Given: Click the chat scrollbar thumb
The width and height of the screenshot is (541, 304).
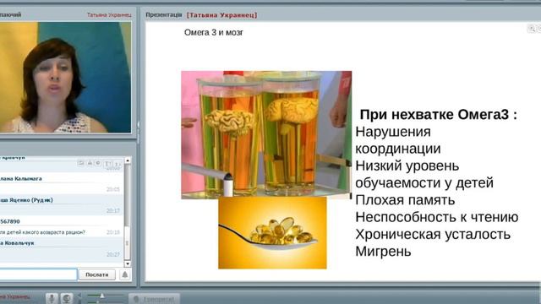Looking at the screenshot, I should (128, 243).
